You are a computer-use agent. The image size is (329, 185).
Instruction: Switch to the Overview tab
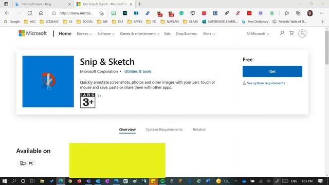(x=127, y=129)
